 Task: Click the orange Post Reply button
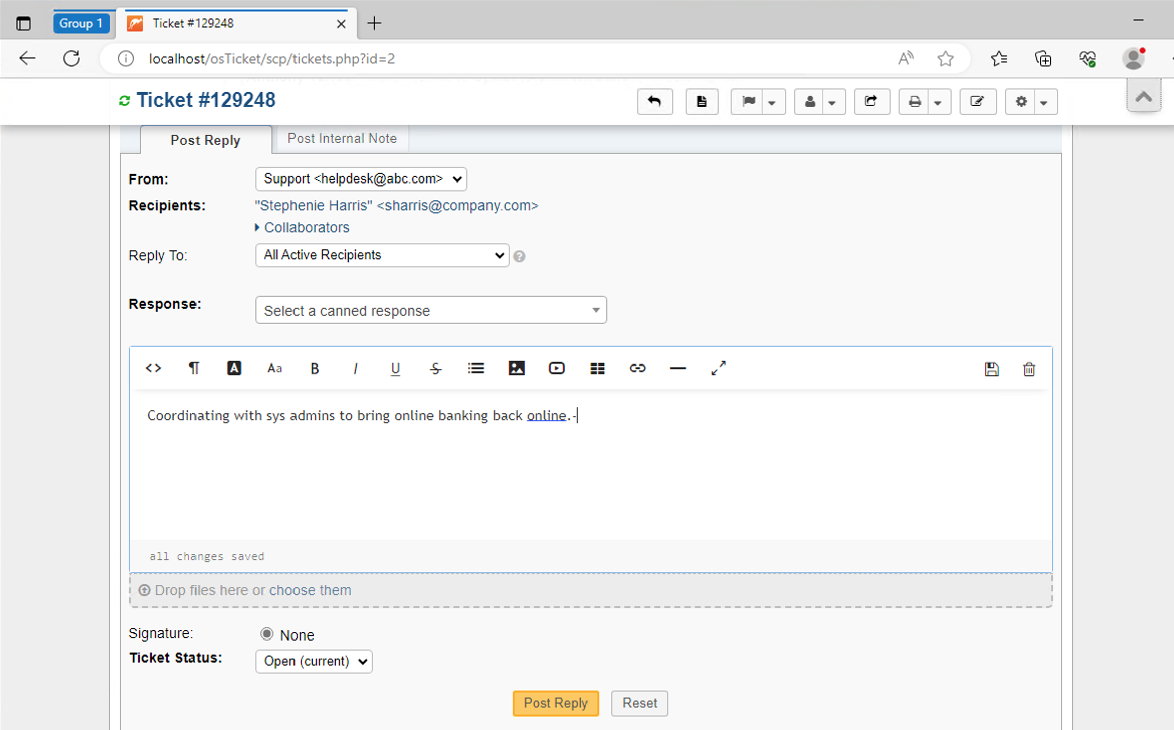click(x=555, y=703)
